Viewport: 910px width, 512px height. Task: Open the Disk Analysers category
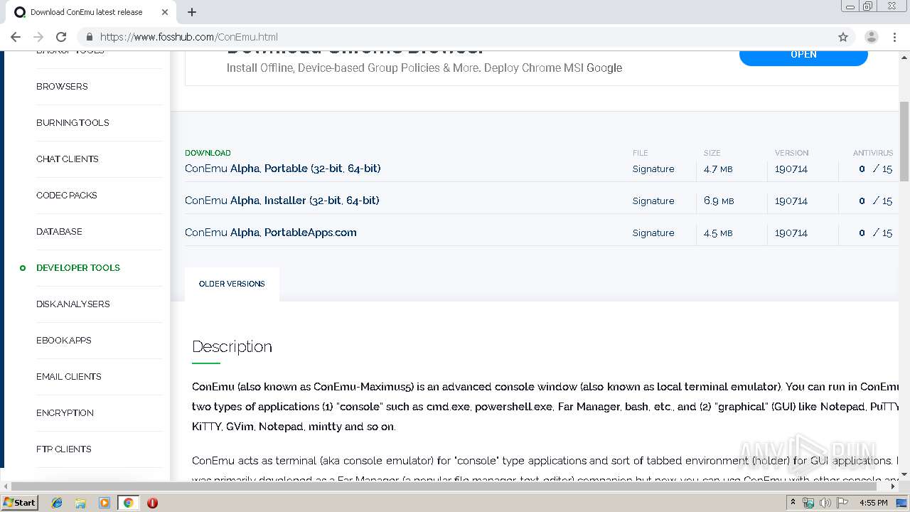73,304
